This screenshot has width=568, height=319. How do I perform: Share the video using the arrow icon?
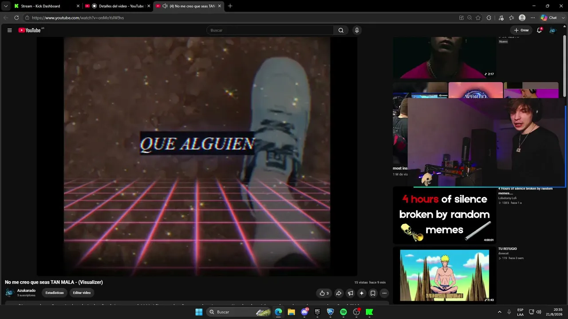coord(339,293)
